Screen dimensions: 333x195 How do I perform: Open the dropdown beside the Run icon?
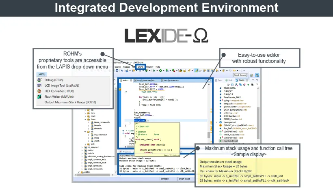pos(164,71)
